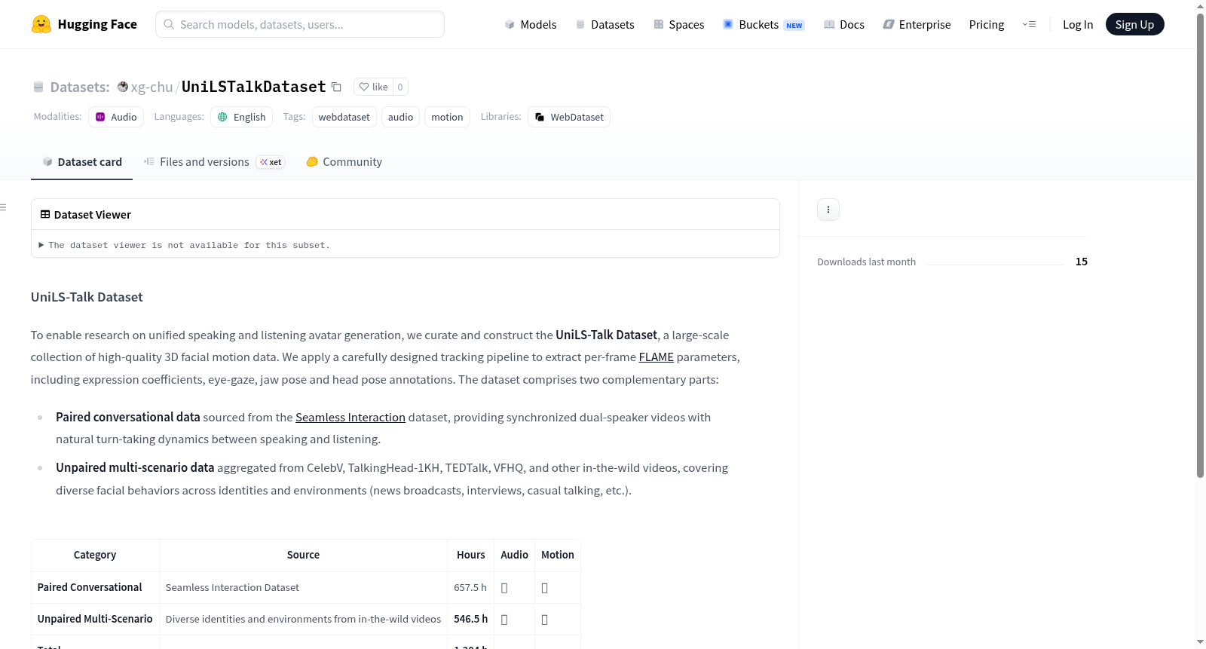Like the UniLSTalkDataset dataset
1206x649 pixels.
click(373, 87)
